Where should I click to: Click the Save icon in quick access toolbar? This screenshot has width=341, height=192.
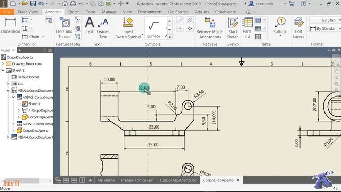click(x=33, y=4)
